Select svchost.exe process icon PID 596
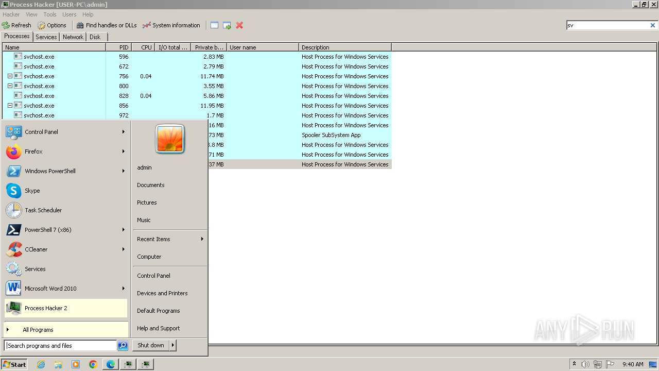The image size is (659, 371). pos(18,57)
